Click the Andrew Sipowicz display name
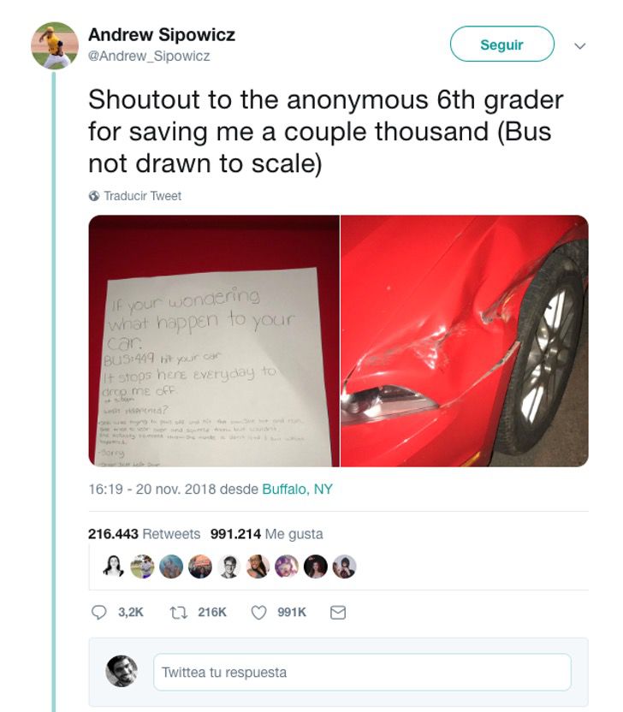Image resolution: width=623 pixels, height=712 pixels. pos(162,34)
